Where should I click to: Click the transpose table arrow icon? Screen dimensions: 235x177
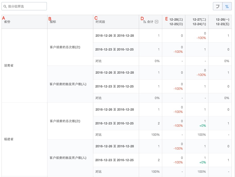218,6
